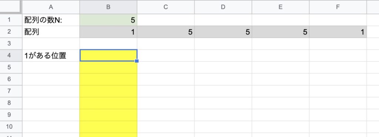379x137 pixels.
Task: Click cell A4 labeled 1がある位置
Action: 51,56
